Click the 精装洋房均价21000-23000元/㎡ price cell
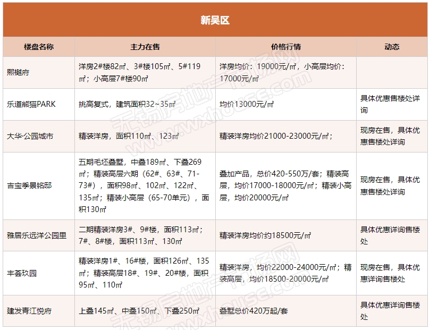430x330 pixels. pyautogui.click(x=286, y=136)
